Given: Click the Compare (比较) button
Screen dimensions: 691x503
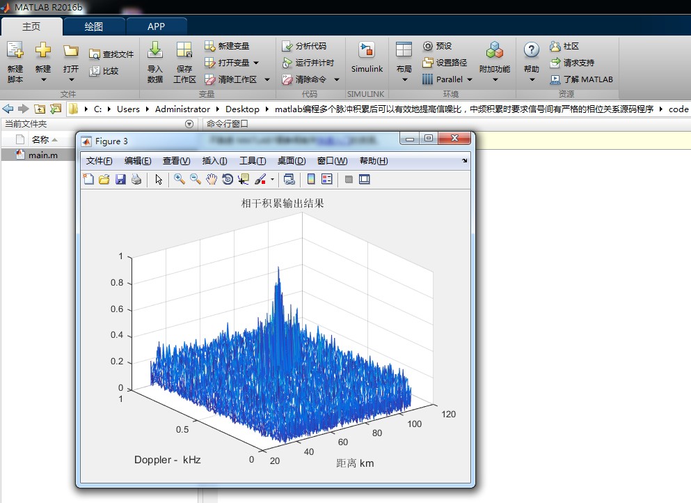Looking at the screenshot, I should pyautogui.click(x=104, y=70).
